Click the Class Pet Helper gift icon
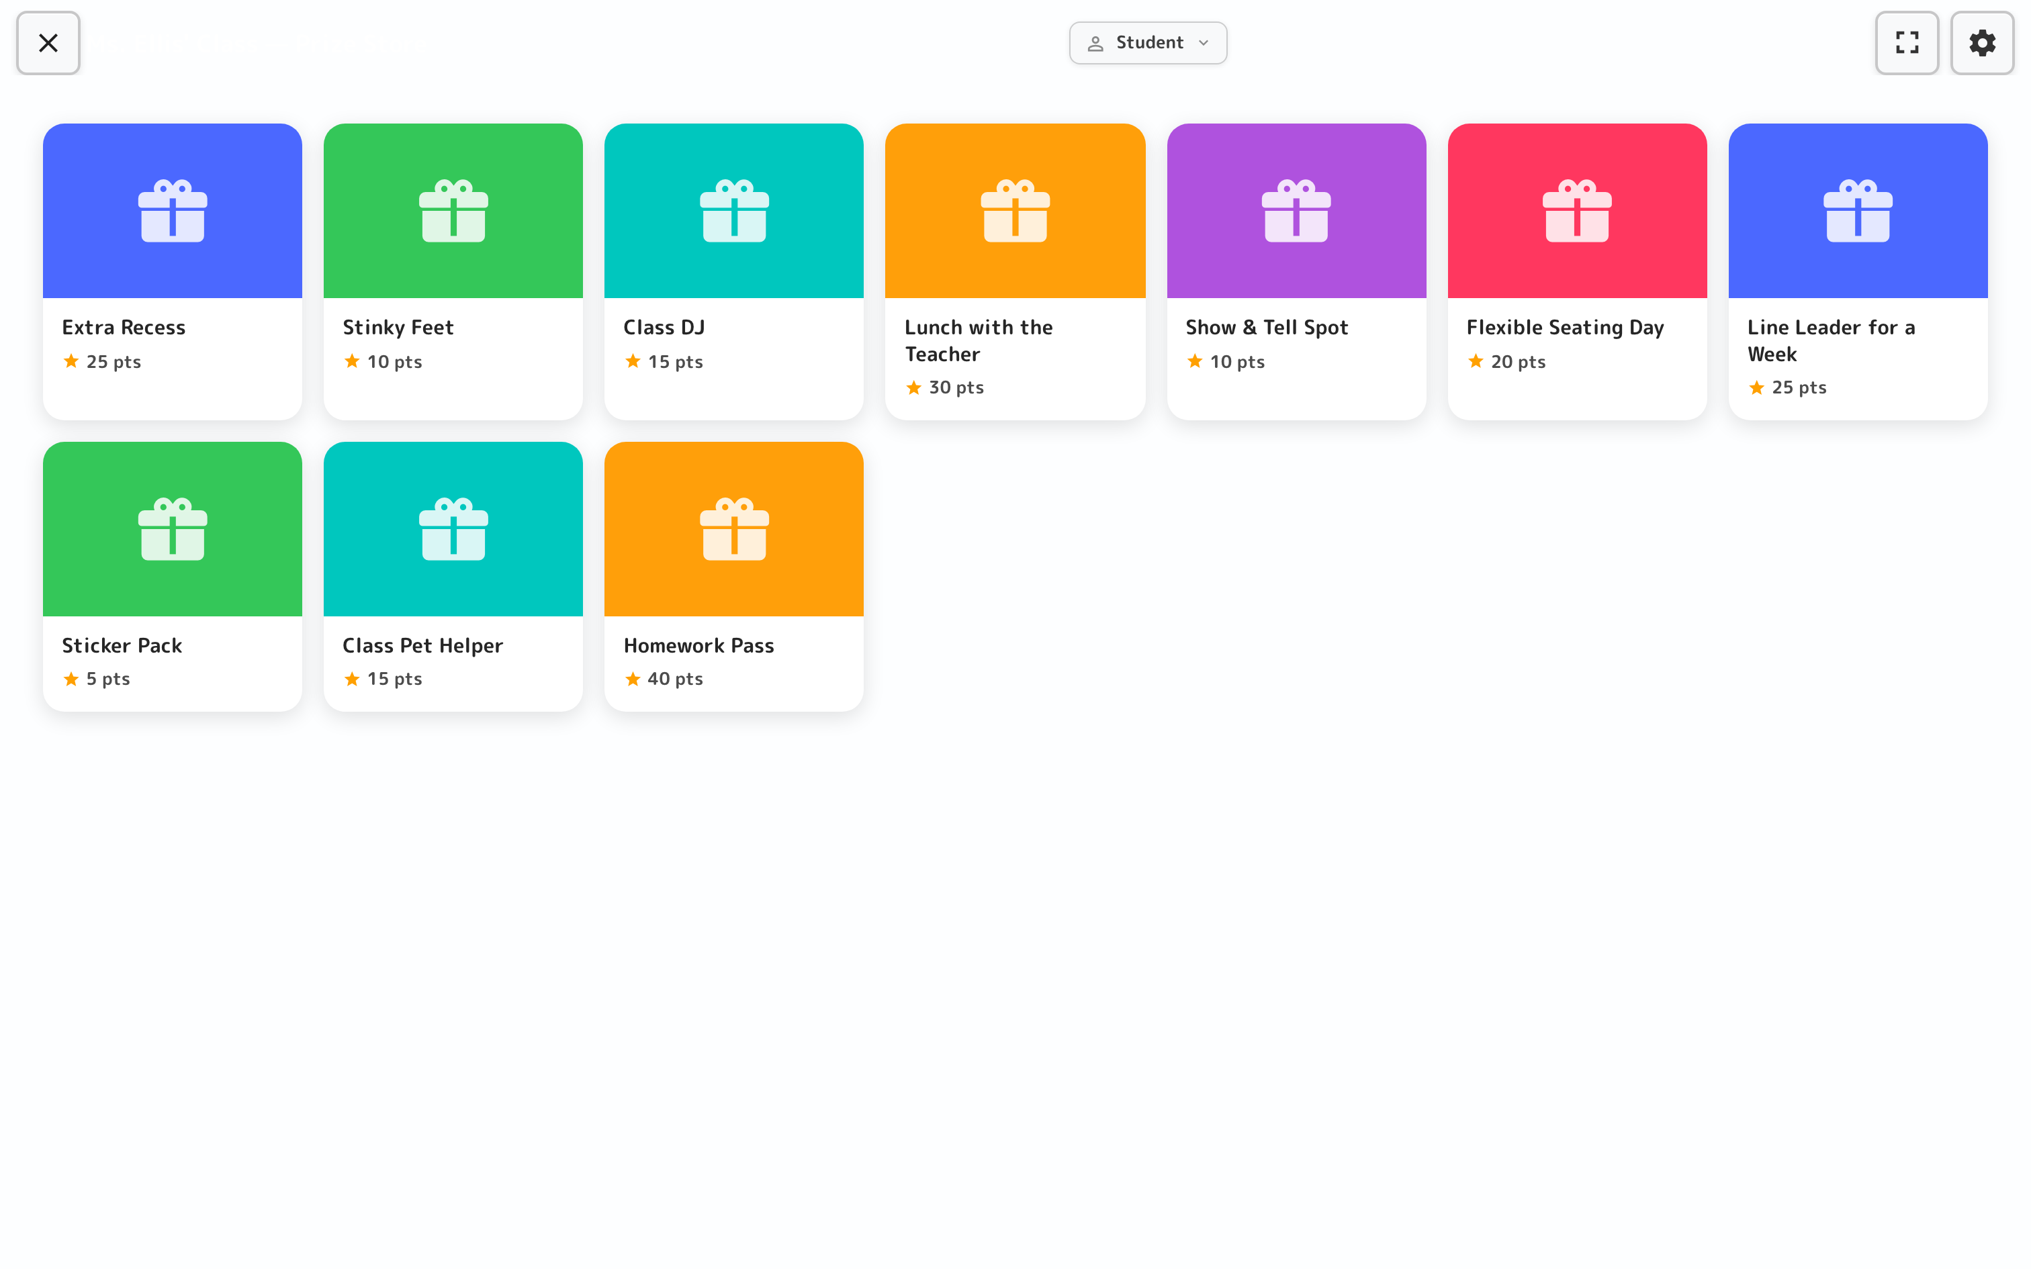The height and width of the screenshot is (1269, 2031). [x=453, y=529]
